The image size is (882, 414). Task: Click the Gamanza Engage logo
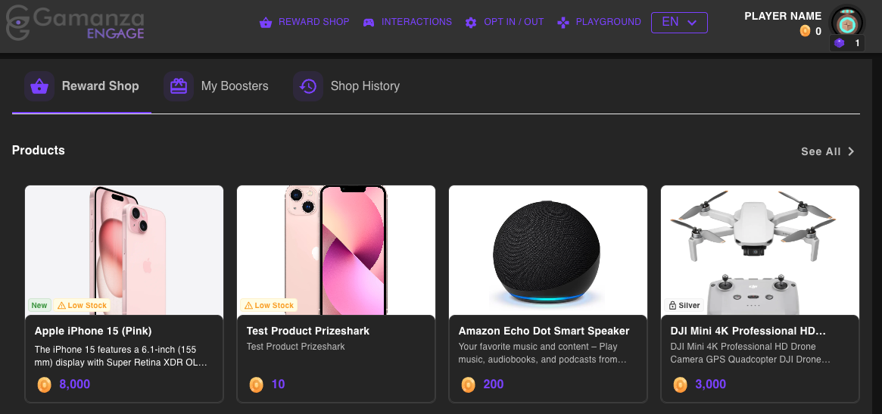pyautogui.click(x=74, y=23)
